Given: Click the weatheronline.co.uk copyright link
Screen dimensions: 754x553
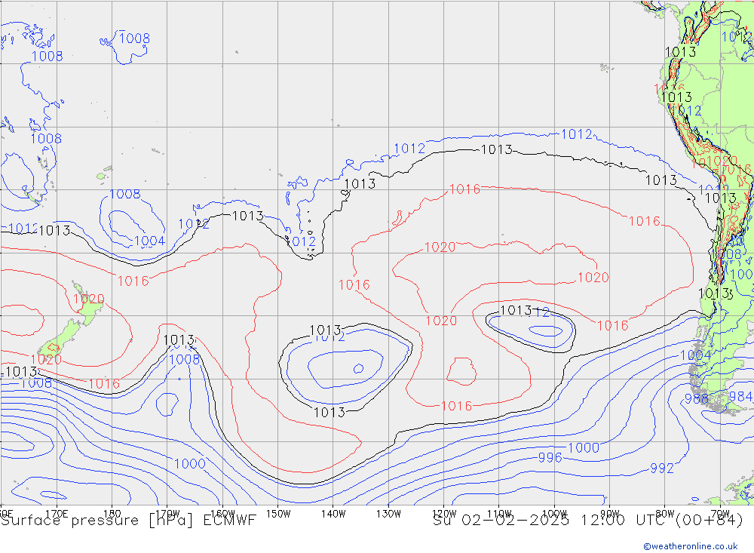Looking at the screenshot, I should (697, 545).
